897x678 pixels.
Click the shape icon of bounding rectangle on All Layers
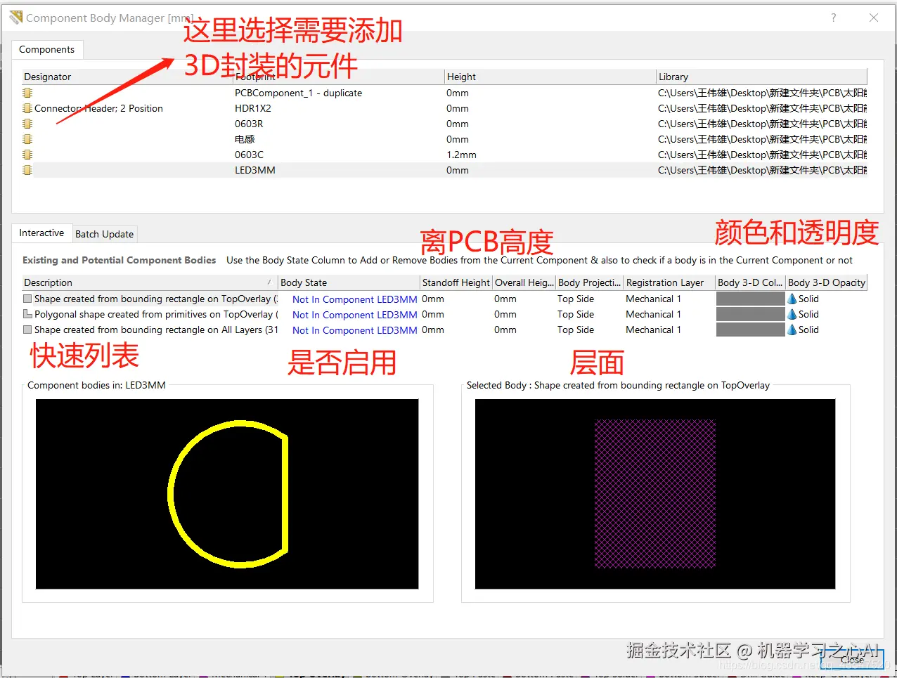[27, 330]
